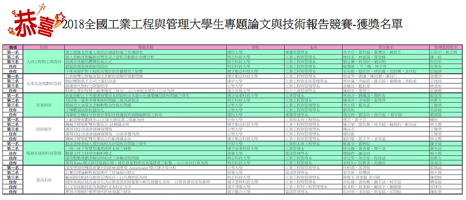This screenshot has width=466, height=200.
Task: Select the 學生姓名 column header
Action: coord(386,48)
